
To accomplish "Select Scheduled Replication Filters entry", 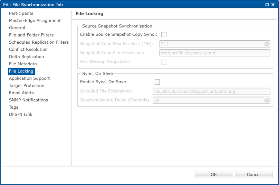I will pyautogui.click(x=39, y=42).
